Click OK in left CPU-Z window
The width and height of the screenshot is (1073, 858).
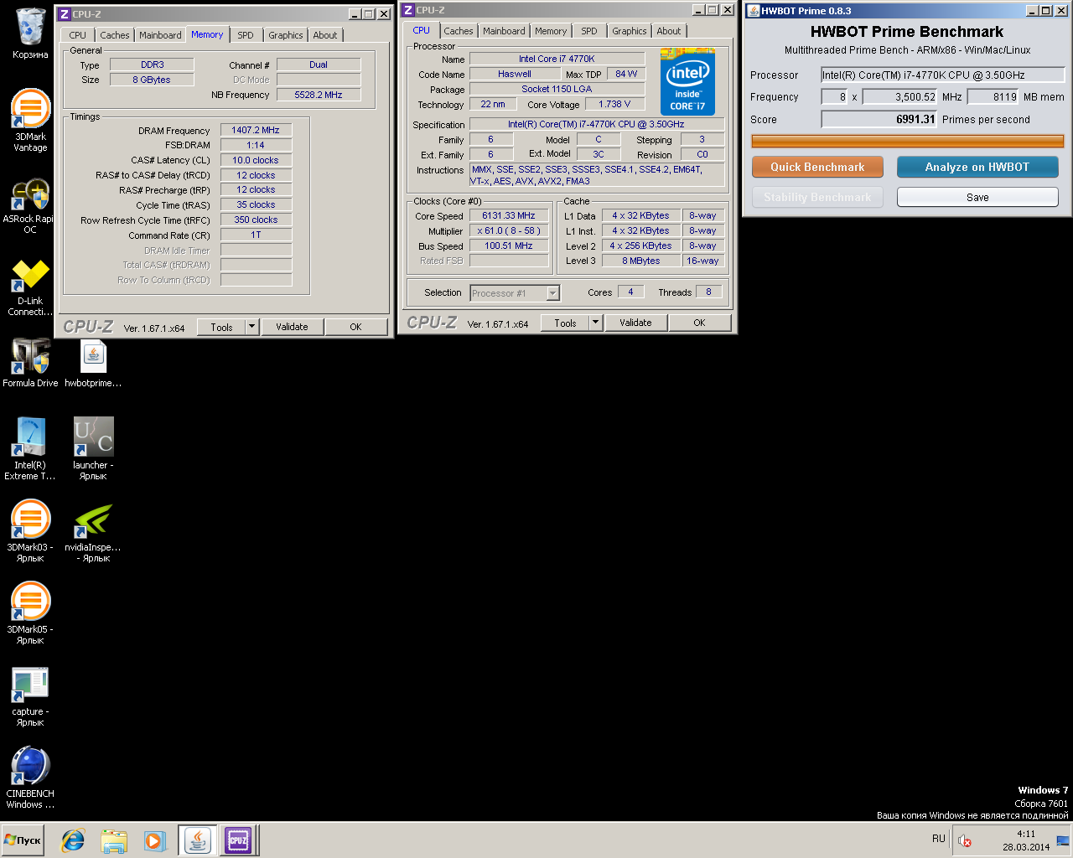tap(356, 327)
